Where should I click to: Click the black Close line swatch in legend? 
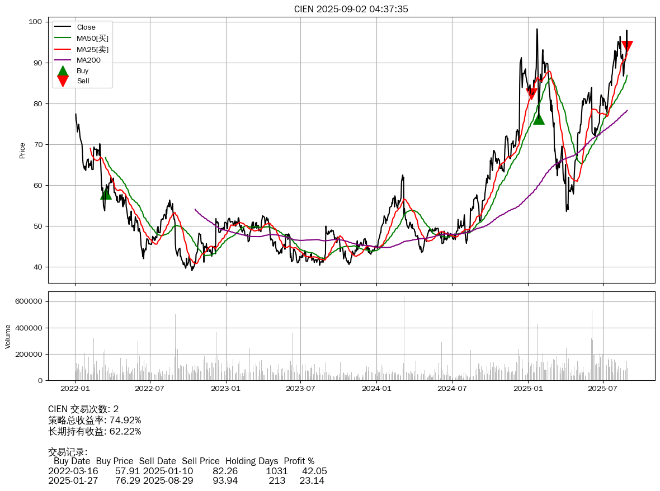[x=63, y=27]
